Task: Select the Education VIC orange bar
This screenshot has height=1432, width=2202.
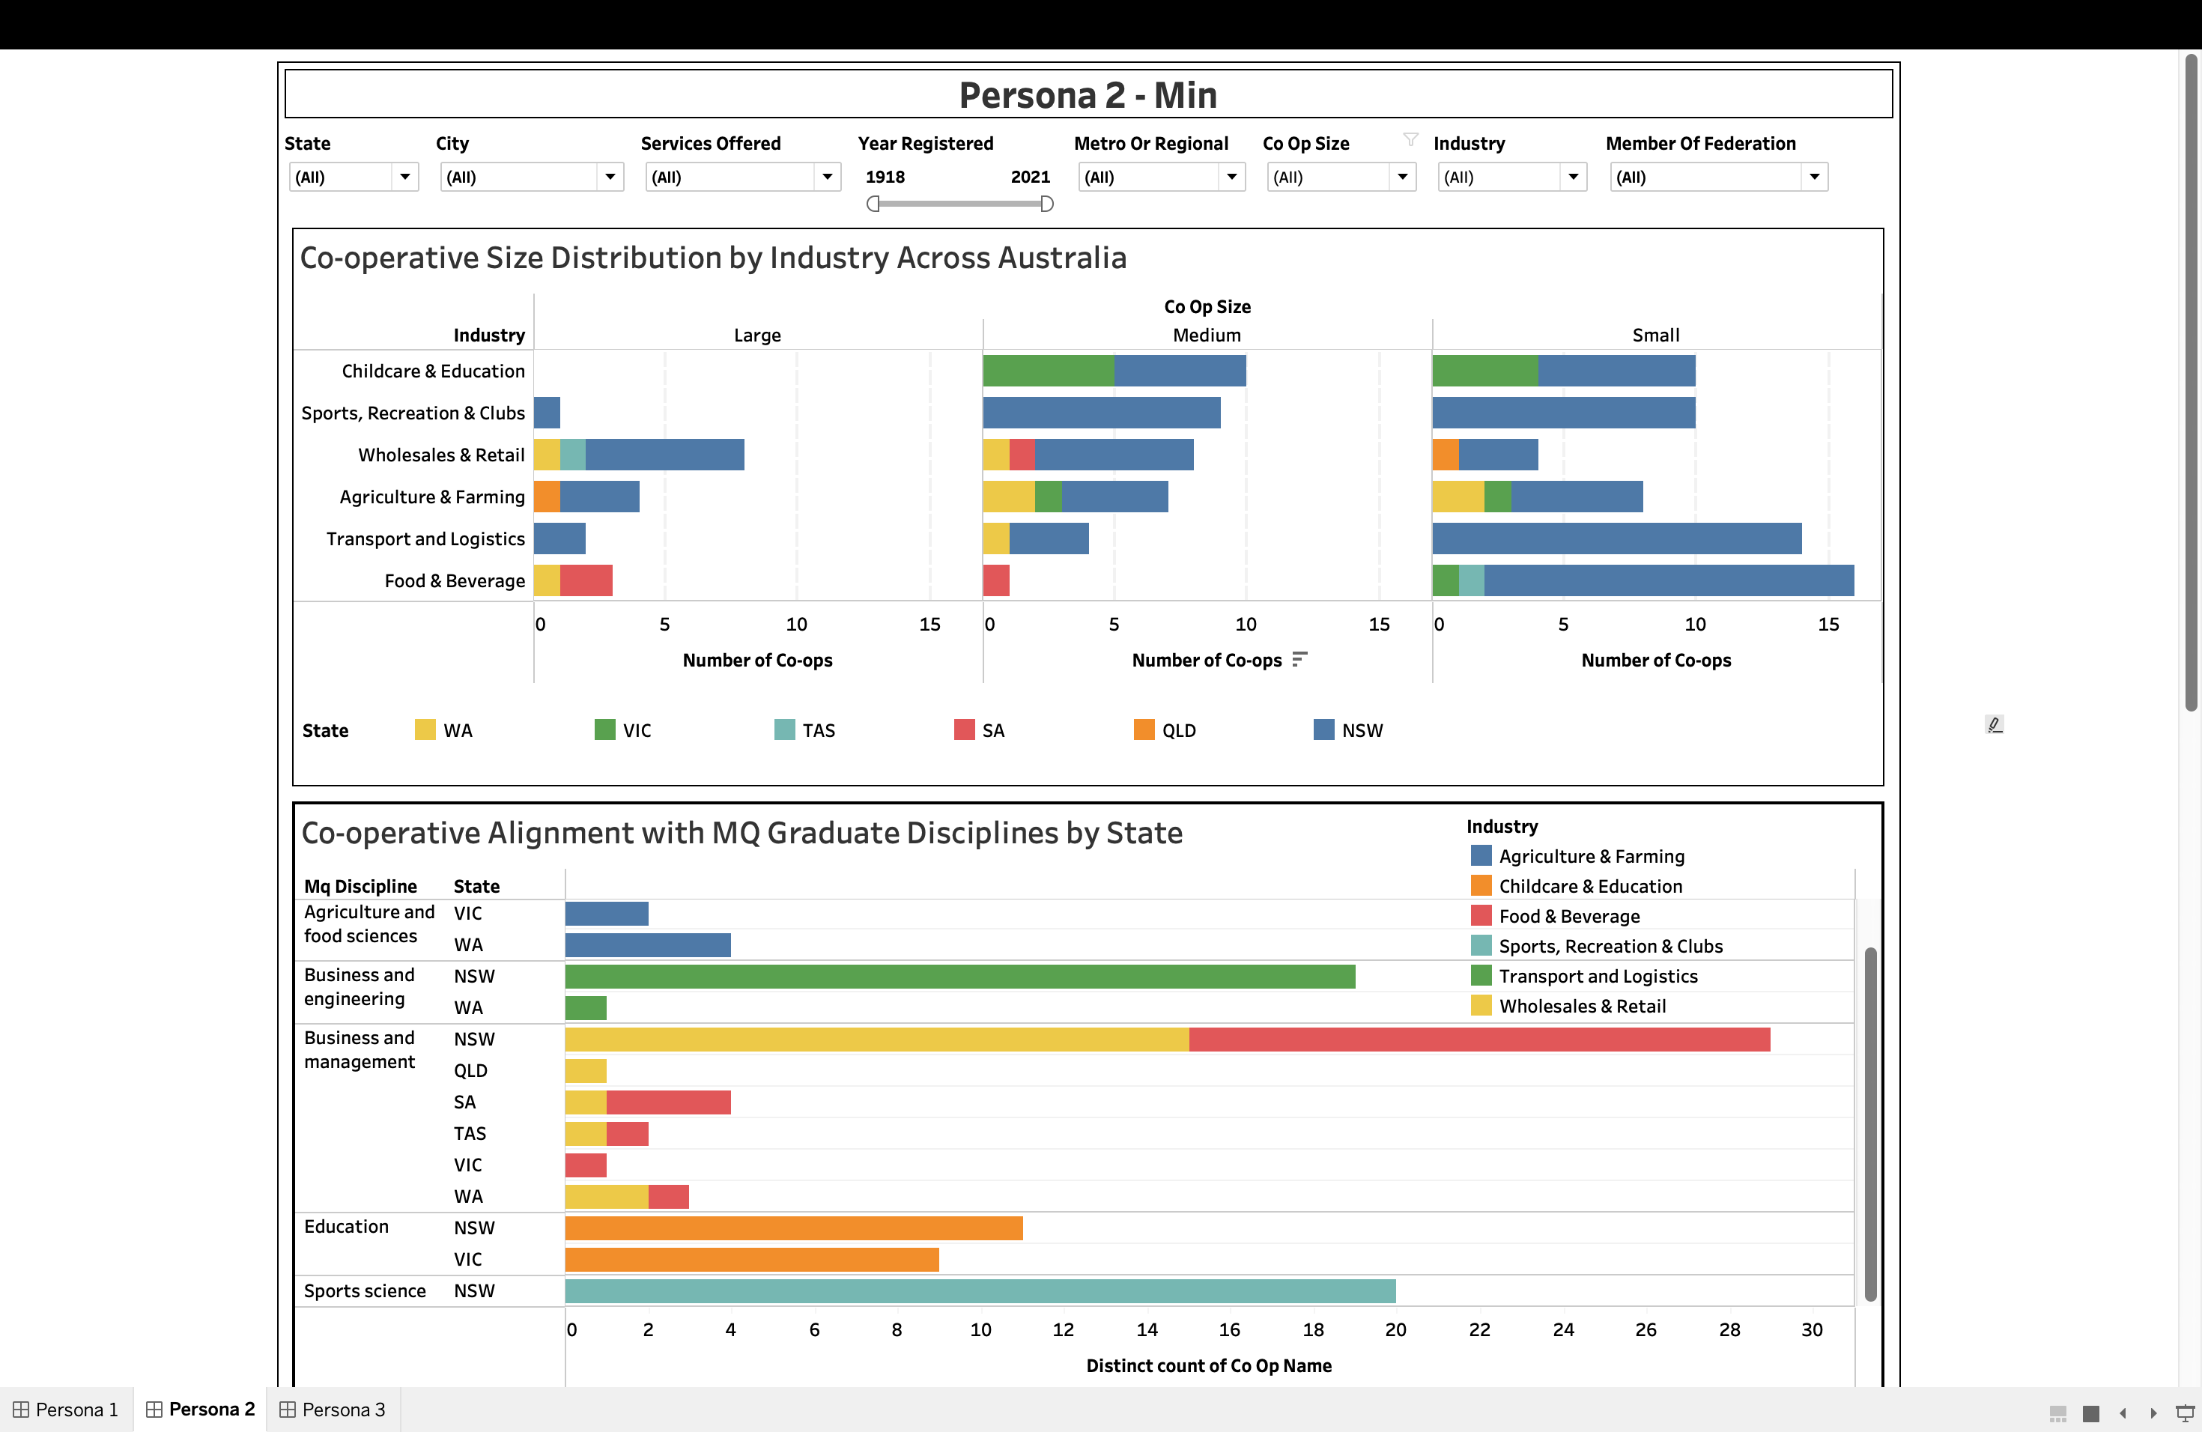Action: [751, 1259]
